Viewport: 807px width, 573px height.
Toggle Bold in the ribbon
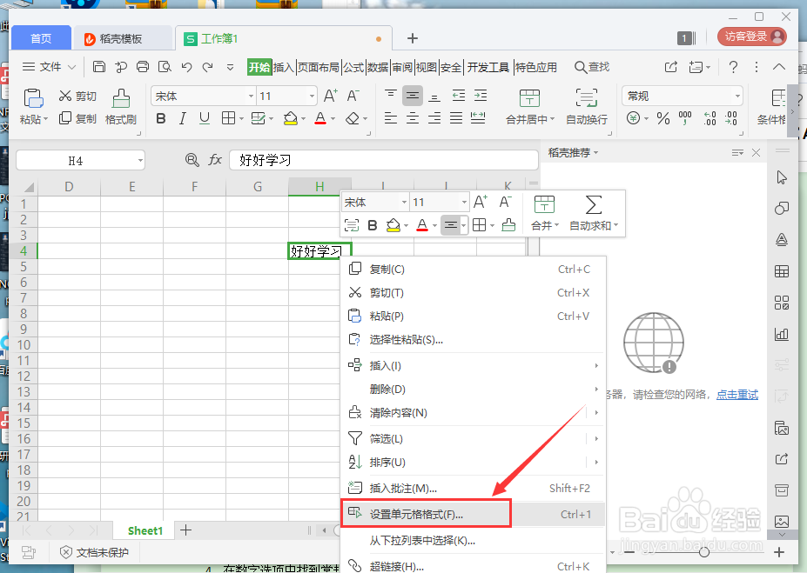[x=160, y=119]
